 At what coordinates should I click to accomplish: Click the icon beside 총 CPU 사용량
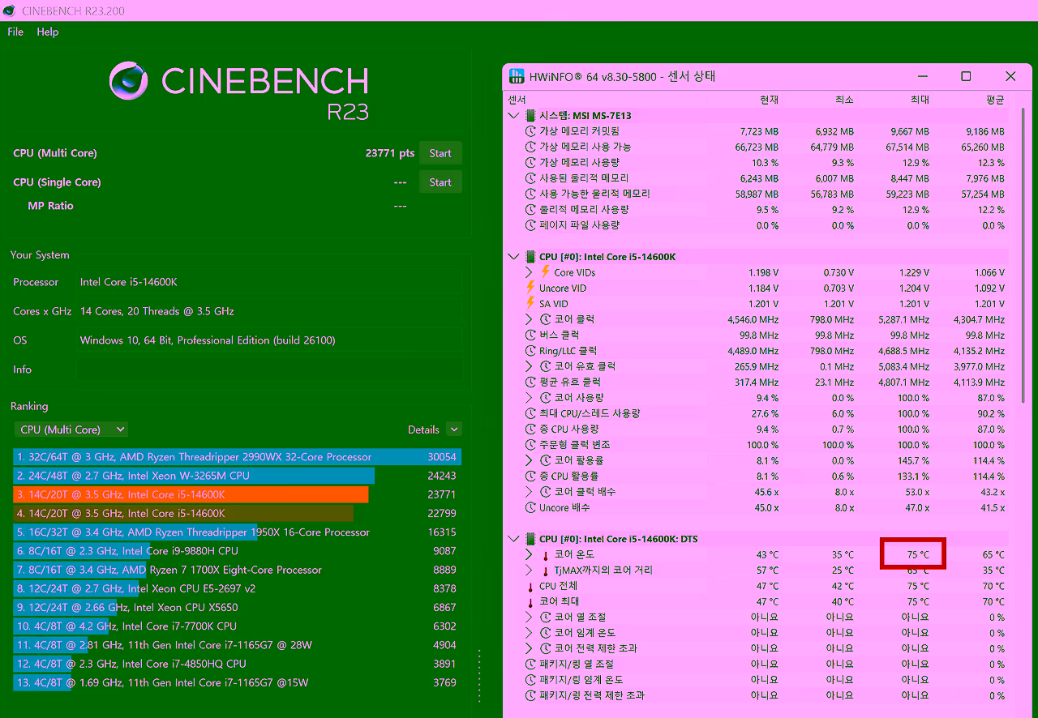pos(531,429)
